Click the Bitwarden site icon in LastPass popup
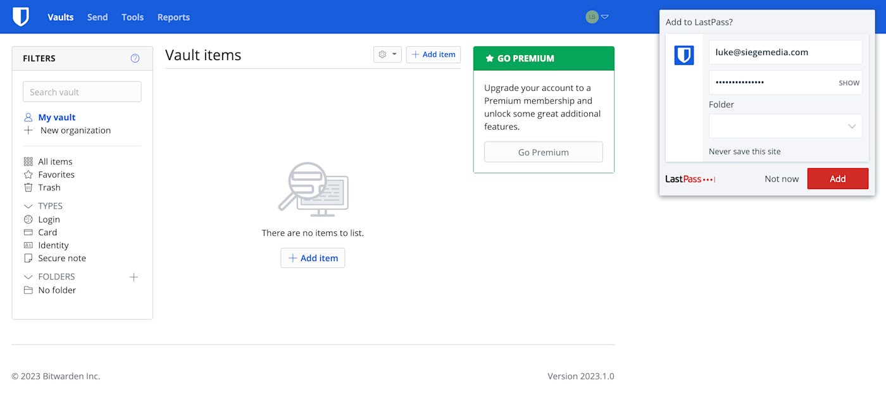This screenshot has width=886, height=399. coord(684,55)
